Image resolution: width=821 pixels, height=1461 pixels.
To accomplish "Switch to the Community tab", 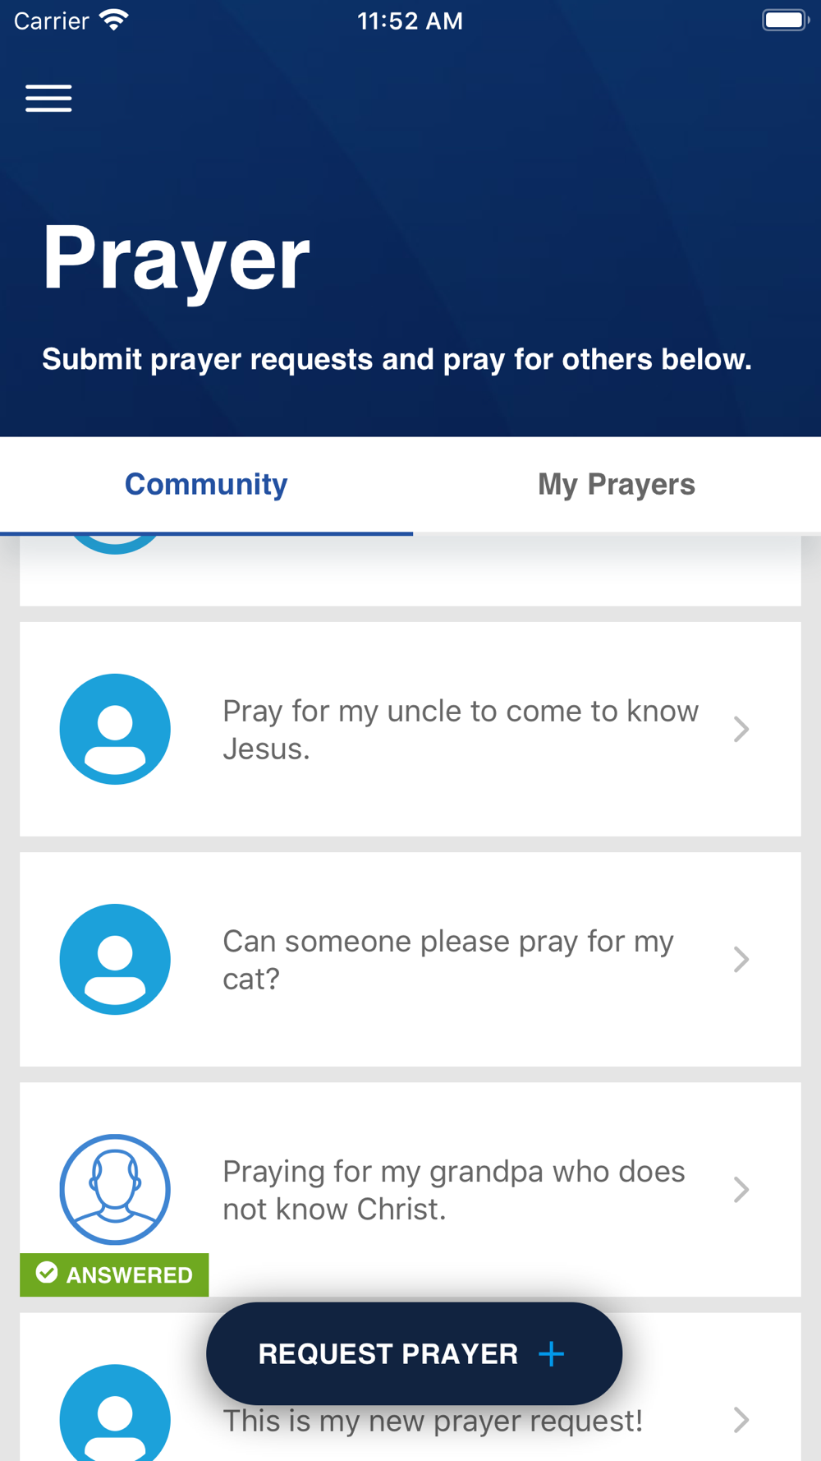I will (206, 485).
